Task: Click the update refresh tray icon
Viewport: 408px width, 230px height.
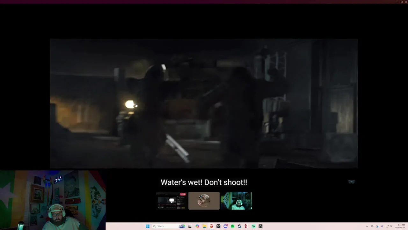Action: tap(377, 226)
